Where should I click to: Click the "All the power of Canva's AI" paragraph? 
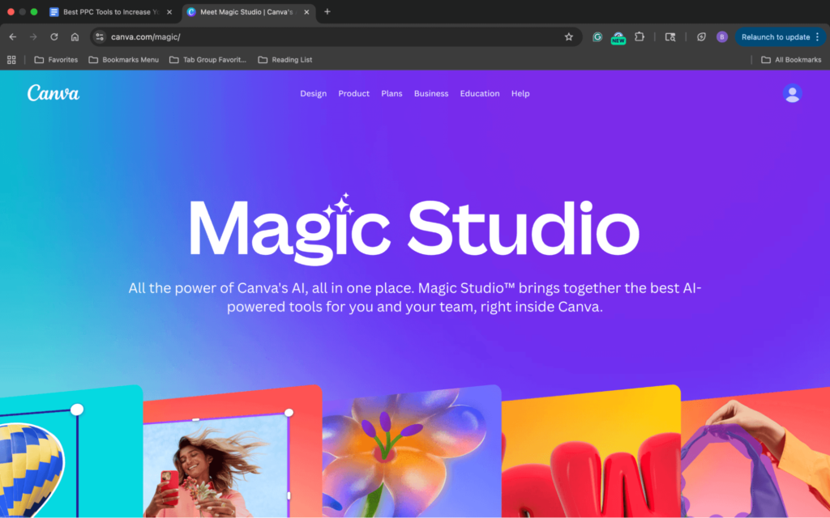click(414, 297)
